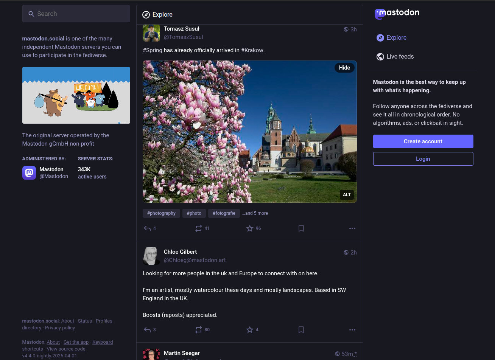Show ALT text for the photo

(347, 195)
